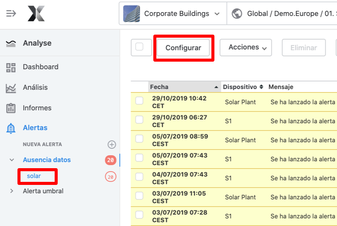Click the filled 20 badge on Ausencia datos
The height and width of the screenshot is (226, 337).
tap(110, 160)
